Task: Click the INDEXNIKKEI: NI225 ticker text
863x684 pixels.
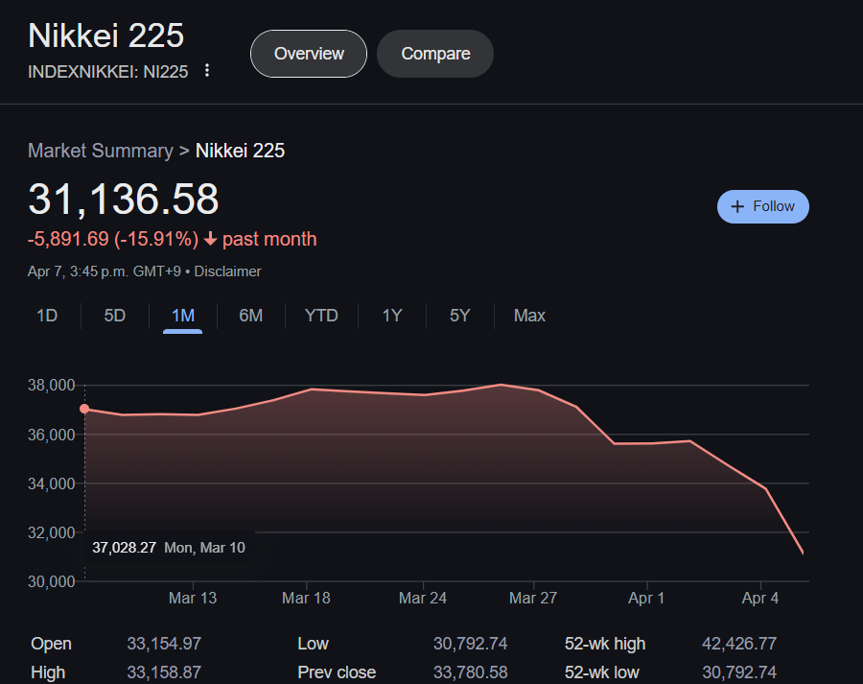Action: [107, 72]
